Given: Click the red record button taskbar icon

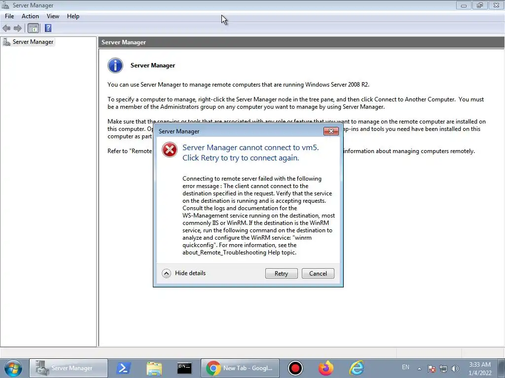Looking at the screenshot, I should point(295,368).
